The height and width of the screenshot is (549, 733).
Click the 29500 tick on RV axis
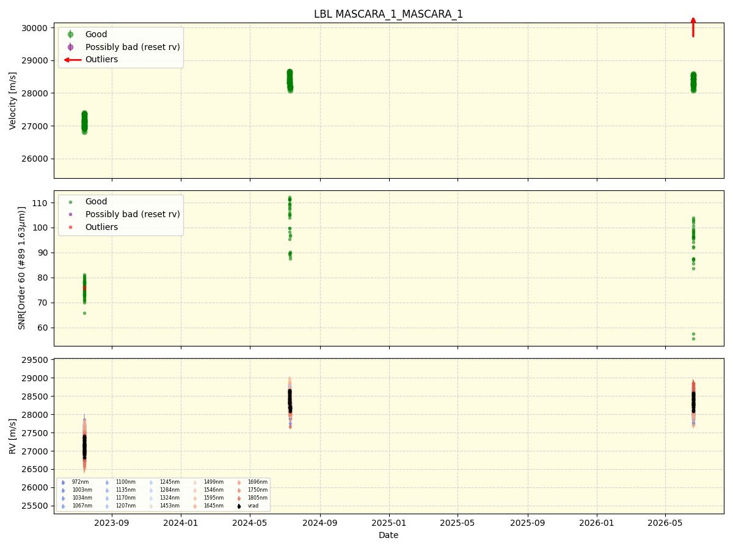[35, 360]
